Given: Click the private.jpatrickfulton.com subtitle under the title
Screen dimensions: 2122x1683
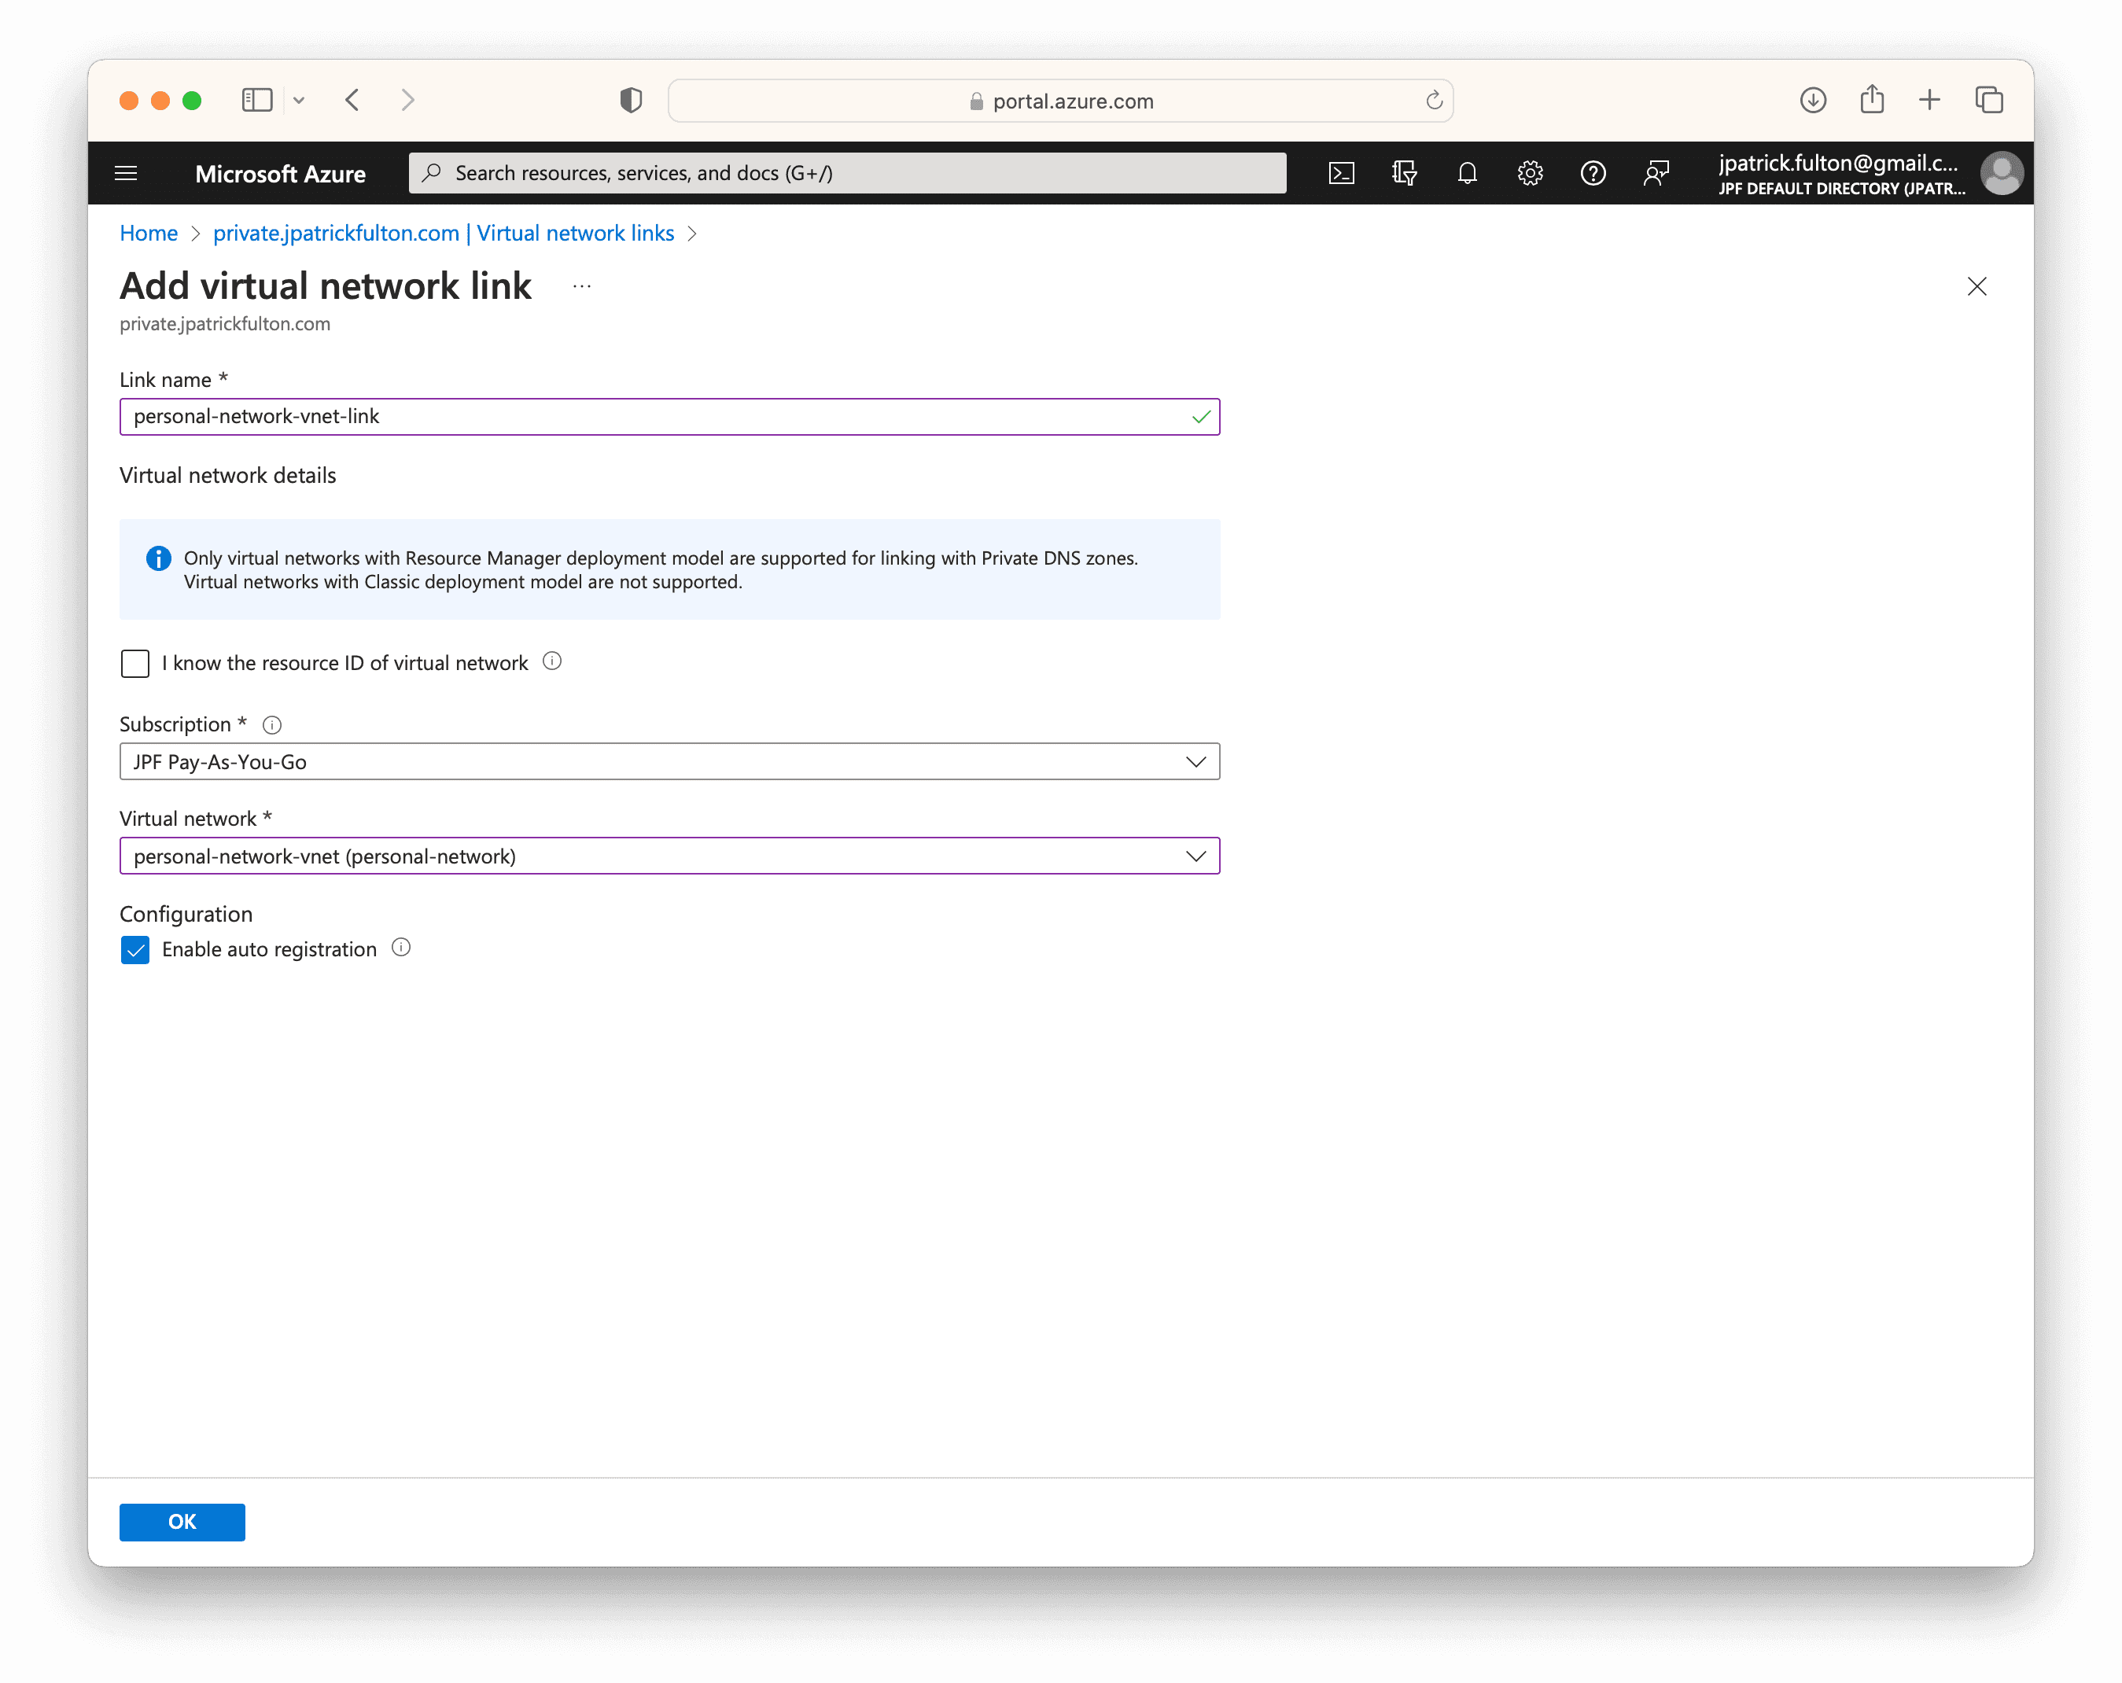Looking at the screenshot, I should point(226,324).
